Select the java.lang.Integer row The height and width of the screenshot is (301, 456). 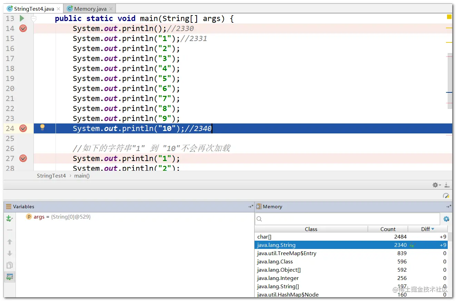click(351, 278)
